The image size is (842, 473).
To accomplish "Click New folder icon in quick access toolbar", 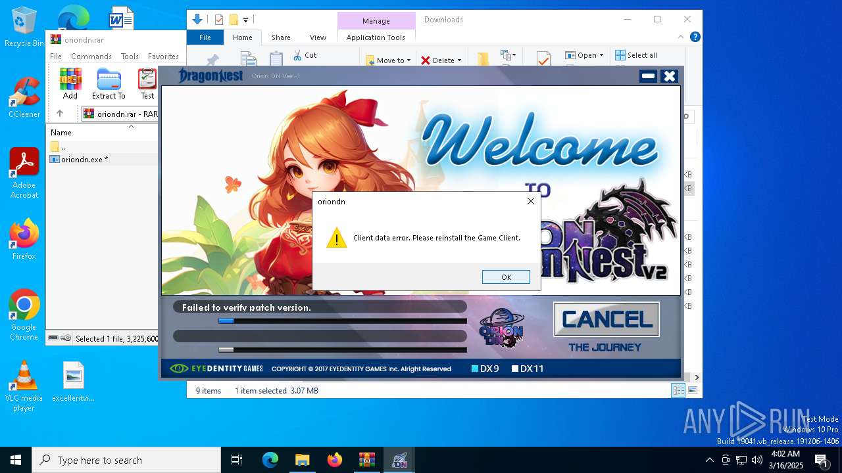I will 233,20.
